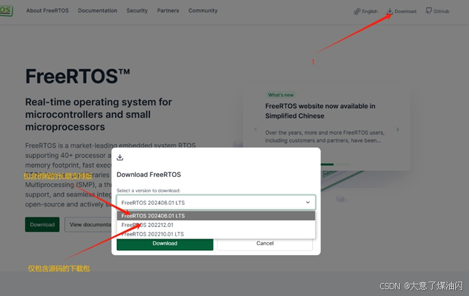469x296 pixels.
Task: Go to next What's new slide
Action: point(397,129)
